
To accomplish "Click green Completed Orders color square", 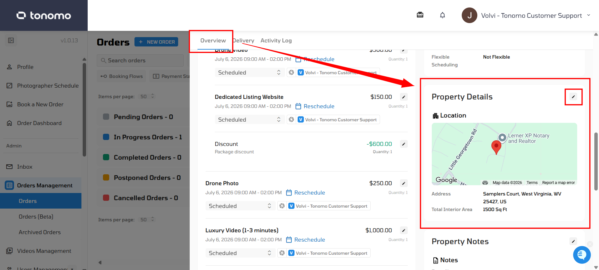I will click(106, 157).
